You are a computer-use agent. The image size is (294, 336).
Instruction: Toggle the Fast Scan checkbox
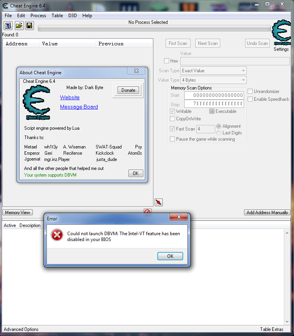click(x=172, y=129)
